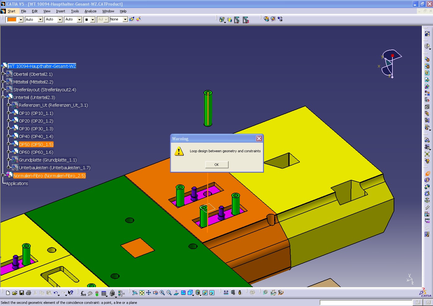Open the Graphic Properties wizard icon
433x306 pixels.
point(138,19)
